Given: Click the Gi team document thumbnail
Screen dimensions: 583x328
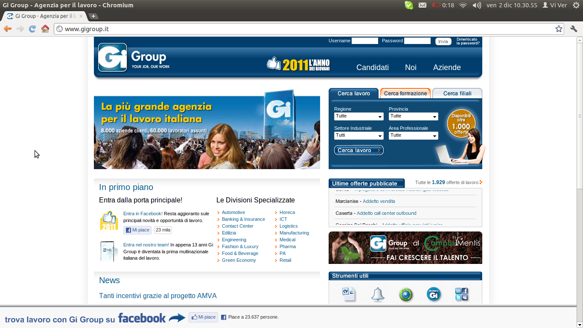Looking at the screenshot, I should (109, 251).
